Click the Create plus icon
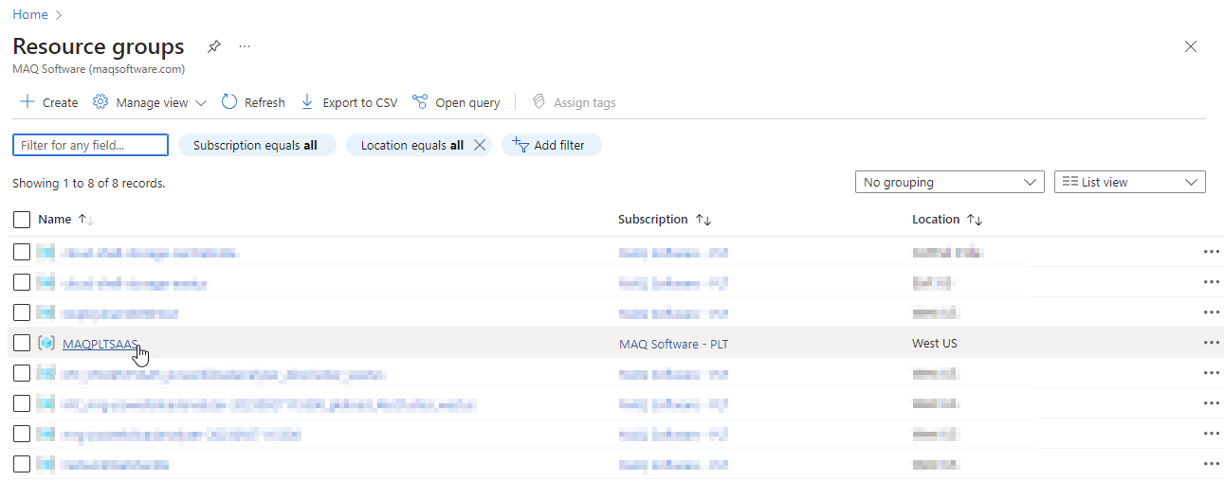This screenshot has height=499, width=1224. (27, 102)
